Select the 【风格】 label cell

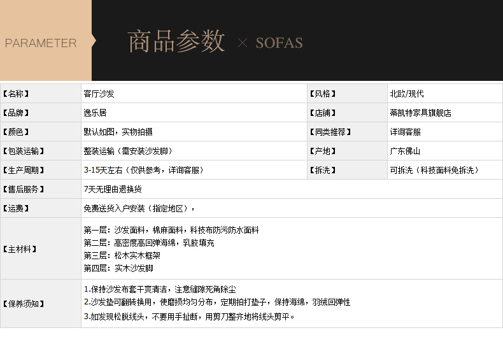point(347,94)
